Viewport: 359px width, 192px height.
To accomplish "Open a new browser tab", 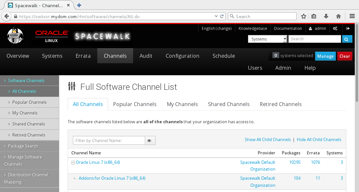I will coord(79,5).
